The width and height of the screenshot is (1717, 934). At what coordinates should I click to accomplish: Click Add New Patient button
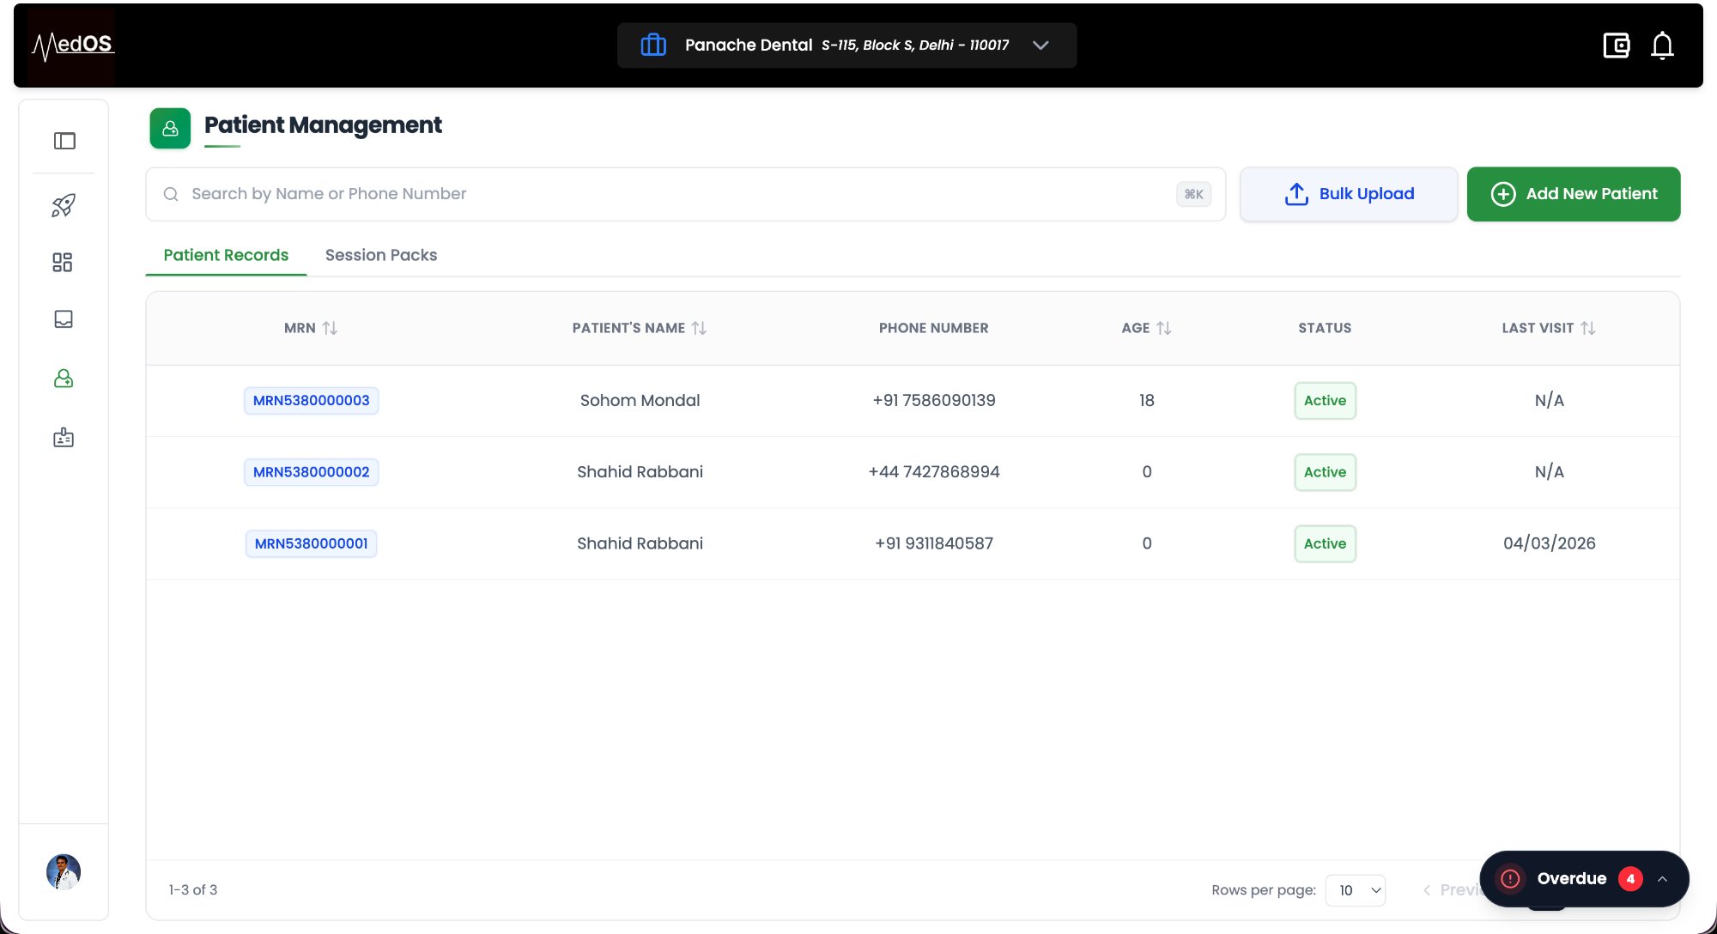coord(1573,194)
